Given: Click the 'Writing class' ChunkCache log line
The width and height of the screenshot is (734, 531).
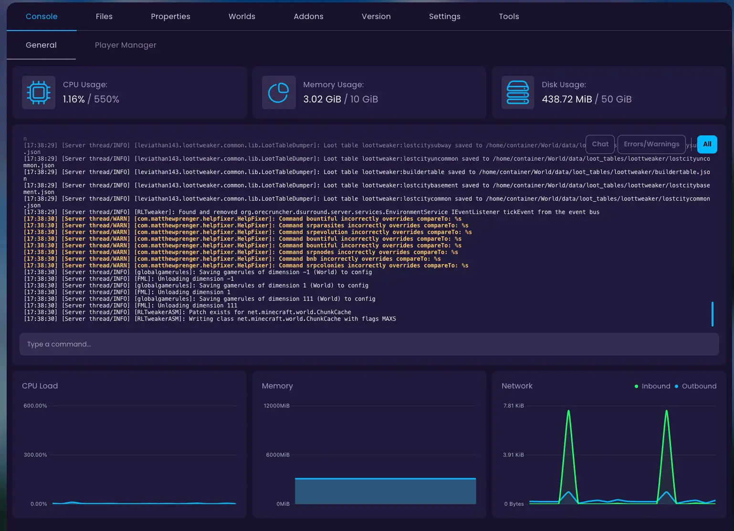Looking at the screenshot, I should pyautogui.click(x=210, y=319).
